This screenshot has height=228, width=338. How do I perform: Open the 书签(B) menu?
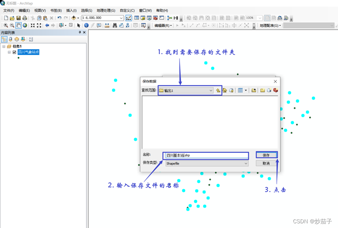[56, 11]
